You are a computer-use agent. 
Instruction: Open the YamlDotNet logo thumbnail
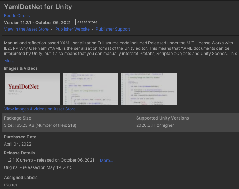(32, 89)
